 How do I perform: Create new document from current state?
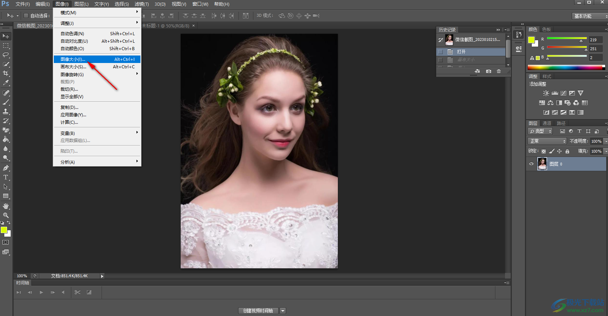[x=477, y=72]
